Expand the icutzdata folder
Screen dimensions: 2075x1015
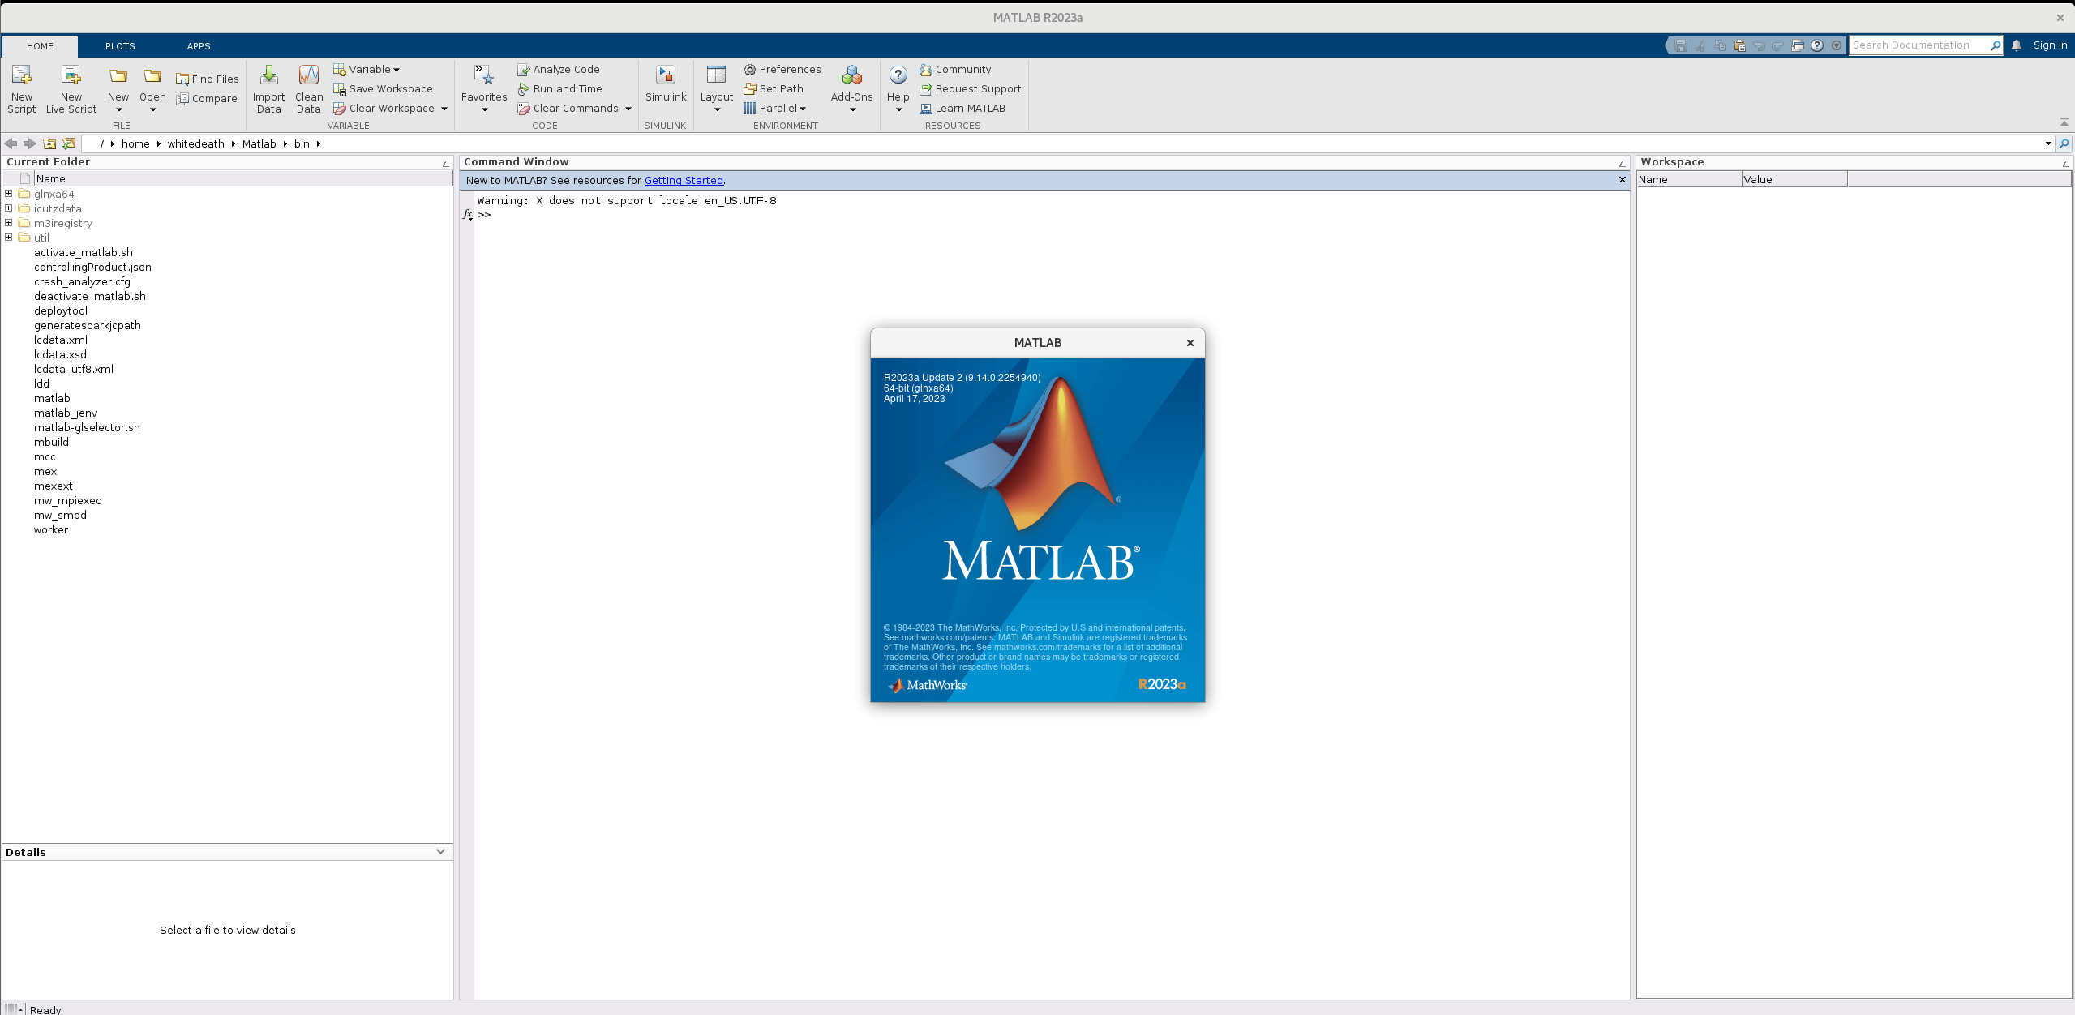(x=8, y=208)
